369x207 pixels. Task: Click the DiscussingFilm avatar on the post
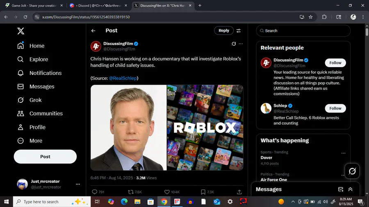96,46
